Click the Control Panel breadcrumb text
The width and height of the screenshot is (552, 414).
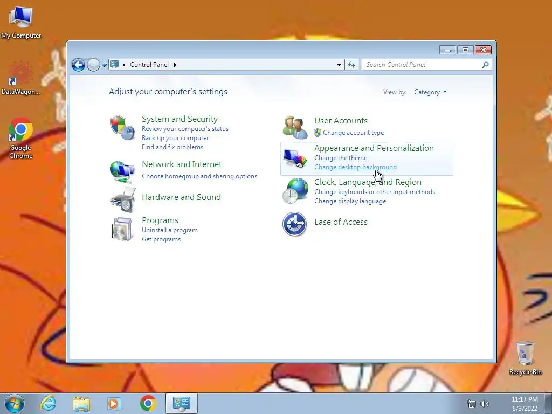(149, 65)
